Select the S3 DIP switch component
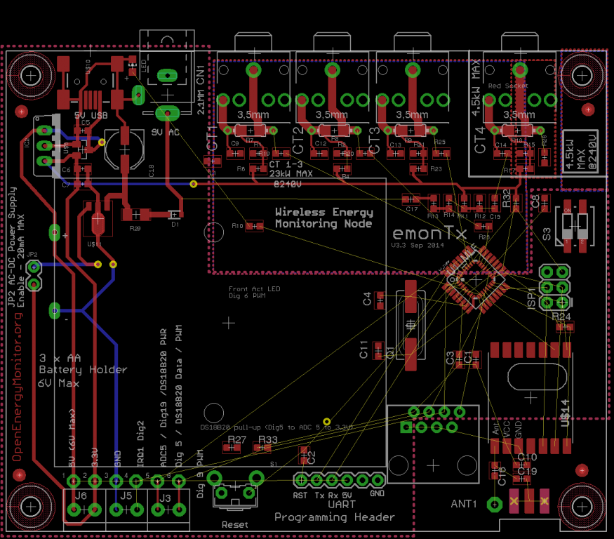 pos(575,226)
